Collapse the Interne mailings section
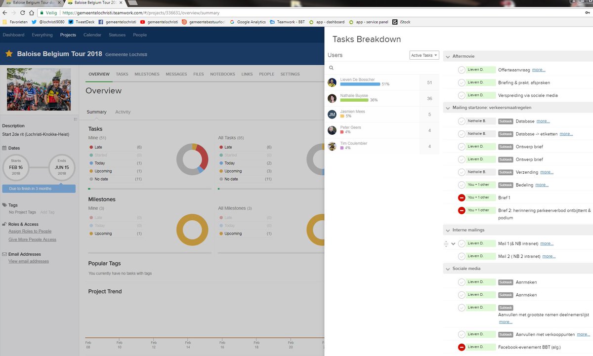This screenshot has width=593, height=356. point(448,230)
